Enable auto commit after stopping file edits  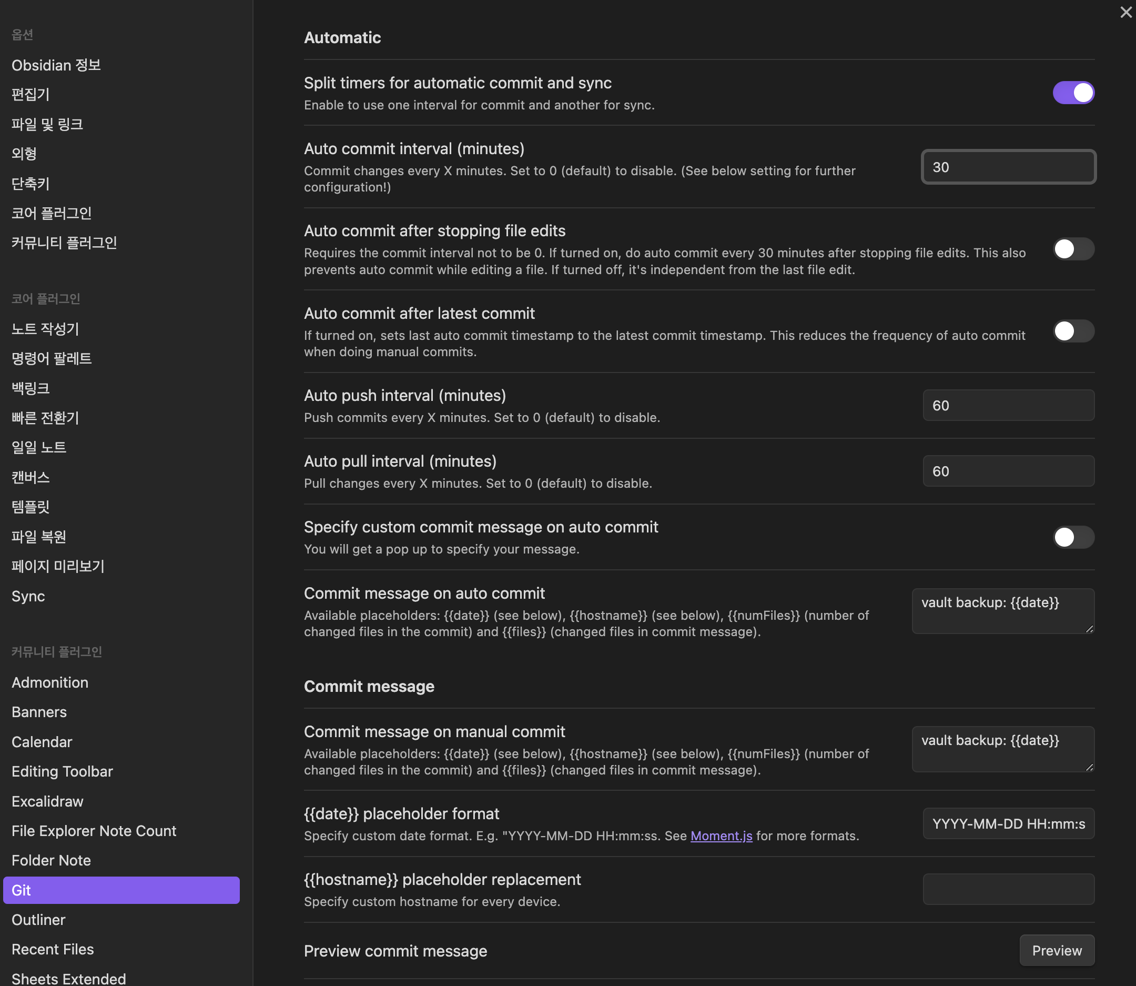tap(1073, 249)
